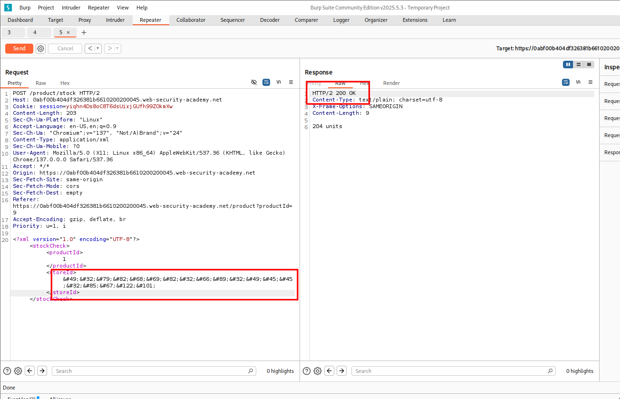
Task: Go to next match in Request search
Action: [x=42, y=371]
